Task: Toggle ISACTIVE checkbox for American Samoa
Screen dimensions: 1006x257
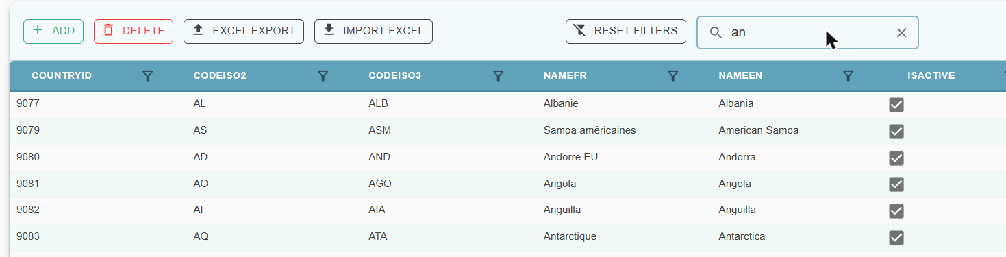Action: point(896,132)
